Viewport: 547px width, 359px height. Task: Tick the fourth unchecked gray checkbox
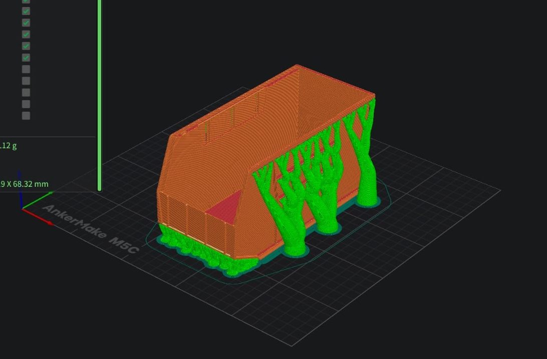tap(26, 104)
